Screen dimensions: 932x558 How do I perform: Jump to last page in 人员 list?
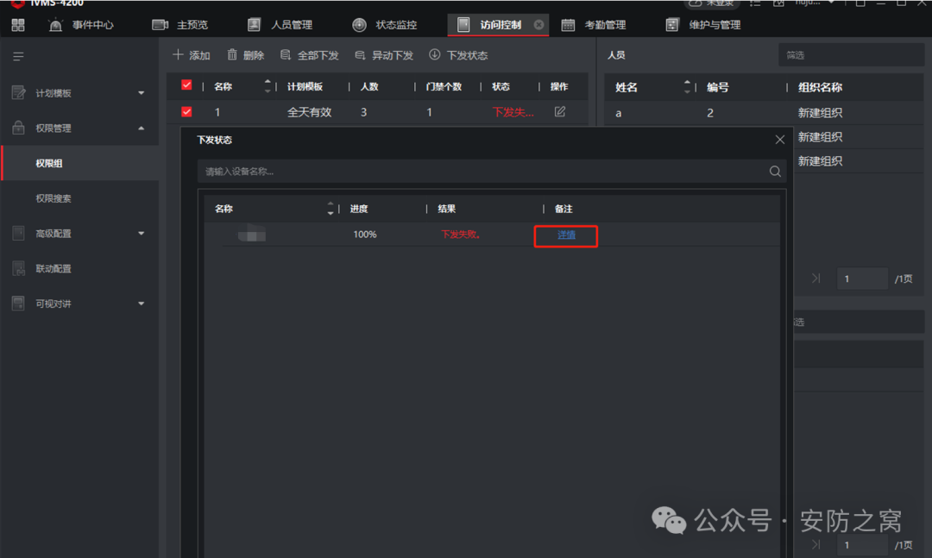coord(816,278)
